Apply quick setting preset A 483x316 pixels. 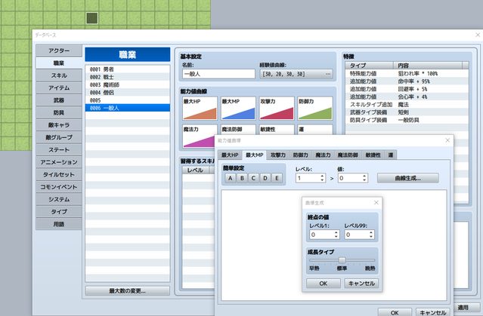click(x=230, y=178)
